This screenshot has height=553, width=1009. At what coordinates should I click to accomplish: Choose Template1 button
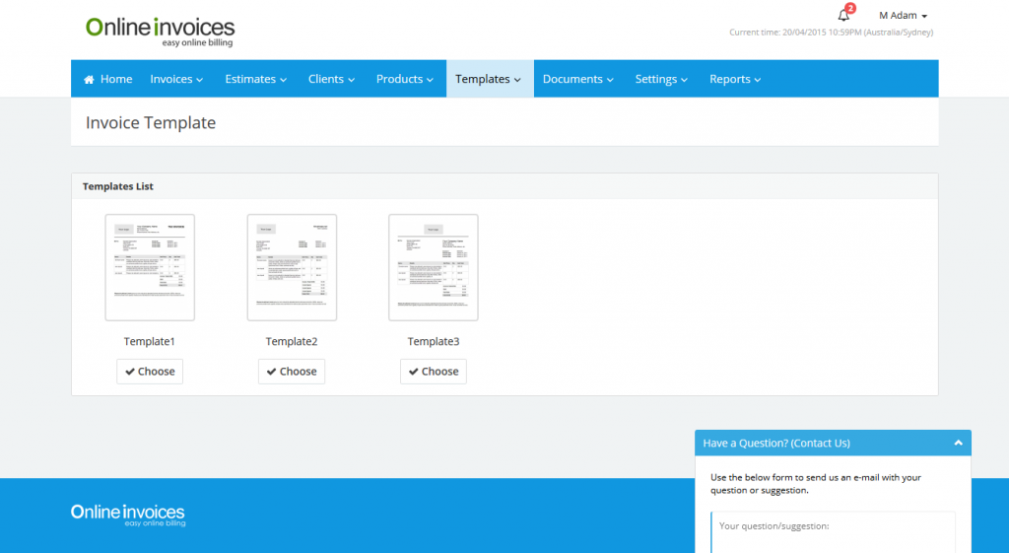[x=150, y=372]
